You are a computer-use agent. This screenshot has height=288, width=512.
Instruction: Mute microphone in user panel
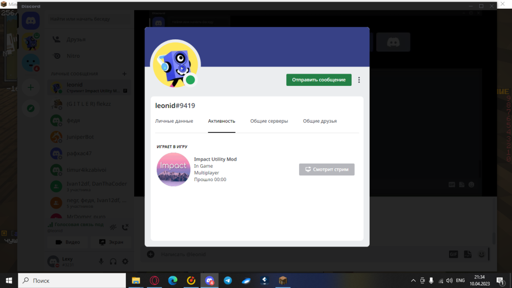tap(101, 261)
